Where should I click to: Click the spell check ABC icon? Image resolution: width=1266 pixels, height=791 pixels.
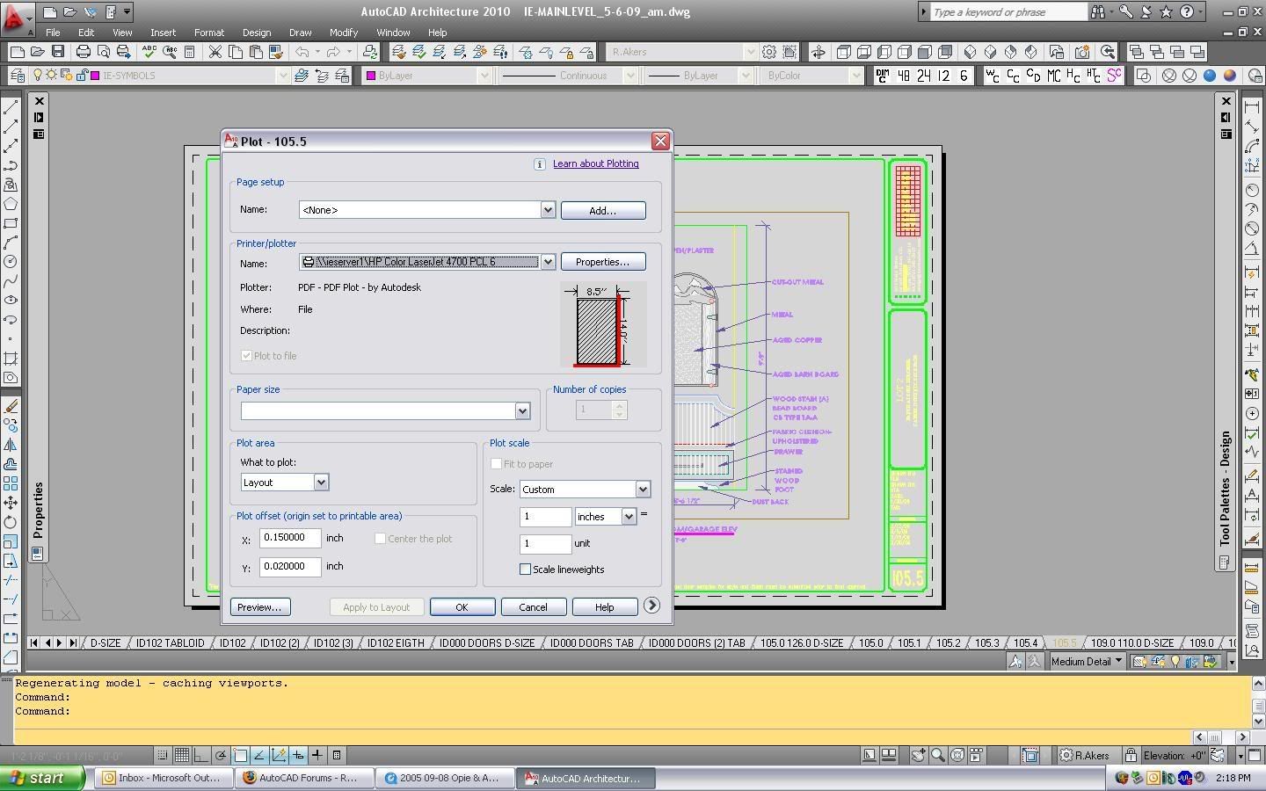point(149,52)
